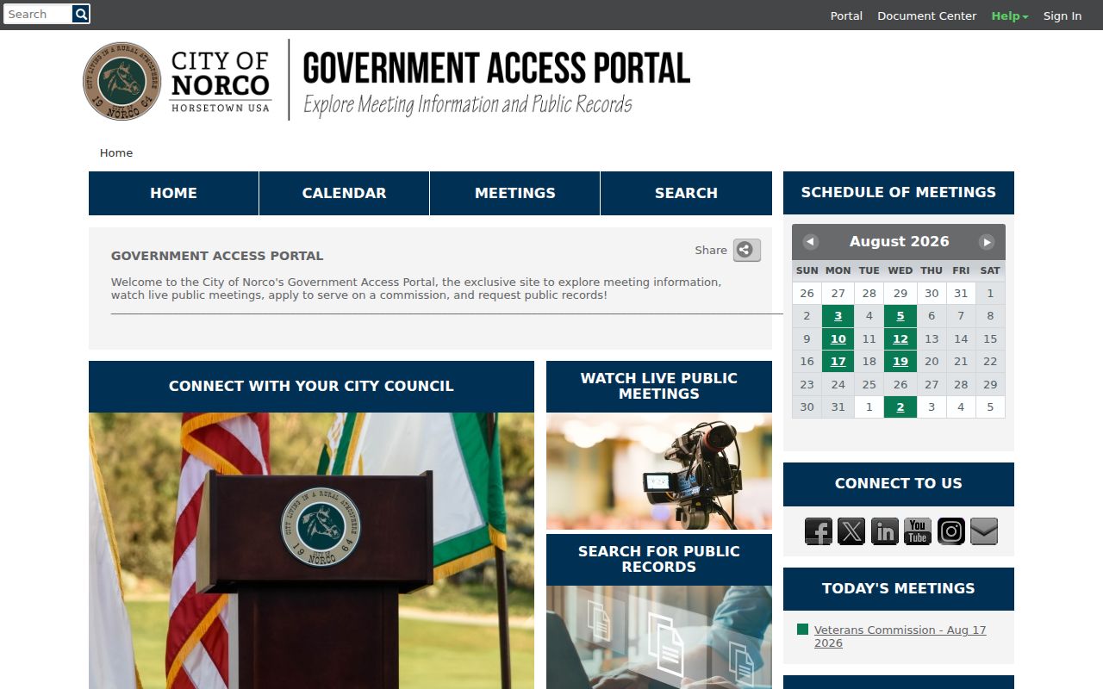This screenshot has height=689, width=1103.
Task: Open the Facebook icon
Action: tap(819, 531)
